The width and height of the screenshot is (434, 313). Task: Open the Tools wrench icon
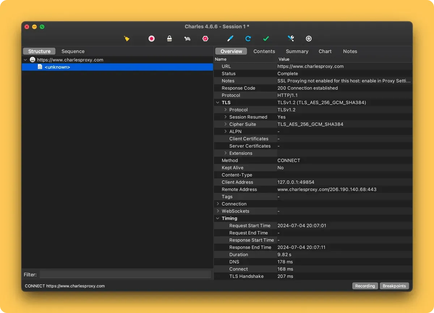pos(291,39)
